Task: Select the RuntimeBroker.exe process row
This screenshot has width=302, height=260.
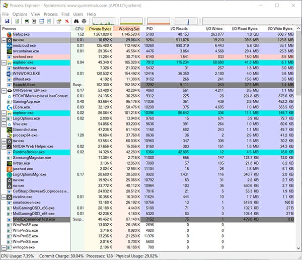Action: [x=147, y=152]
